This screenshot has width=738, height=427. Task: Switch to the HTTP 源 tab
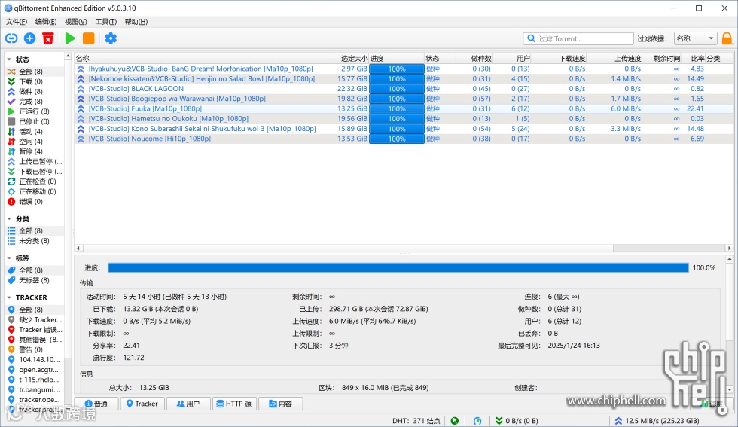point(234,404)
